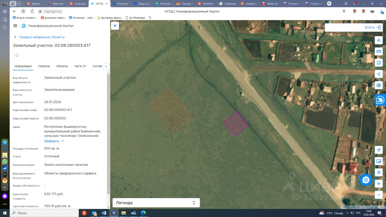
Task: Open the map layers panel
Action: tap(379, 40)
